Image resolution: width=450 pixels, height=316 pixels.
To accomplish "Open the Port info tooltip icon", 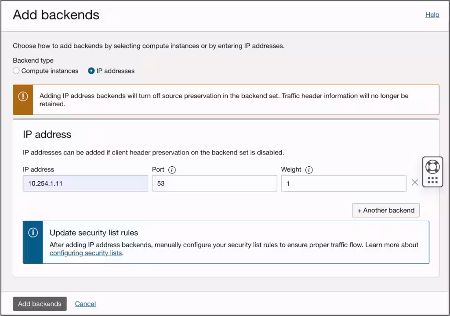I will pyautogui.click(x=172, y=170).
